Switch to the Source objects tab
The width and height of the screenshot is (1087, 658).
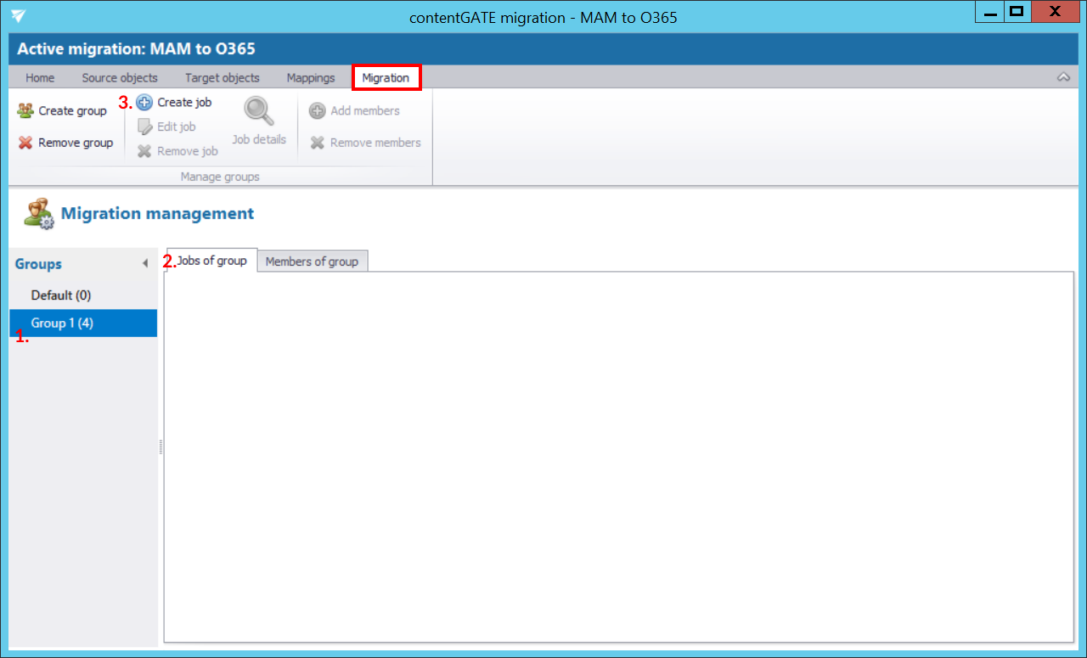click(120, 78)
